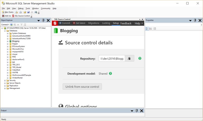Click the Categorized view icon in Properties

(147, 29)
